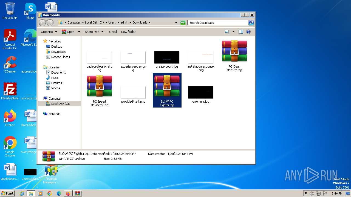Select Local Disk (C:) in the navigation pane

pyautogui.click(x=59, y=104)
